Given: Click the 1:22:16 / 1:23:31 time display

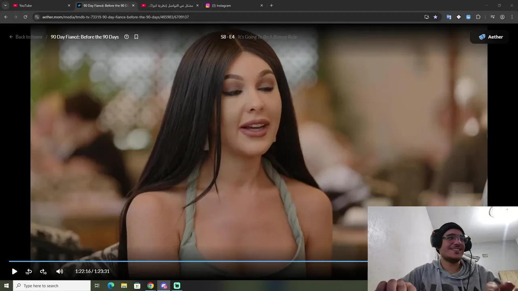Looking at the screenshot, I should pos(92,272).
